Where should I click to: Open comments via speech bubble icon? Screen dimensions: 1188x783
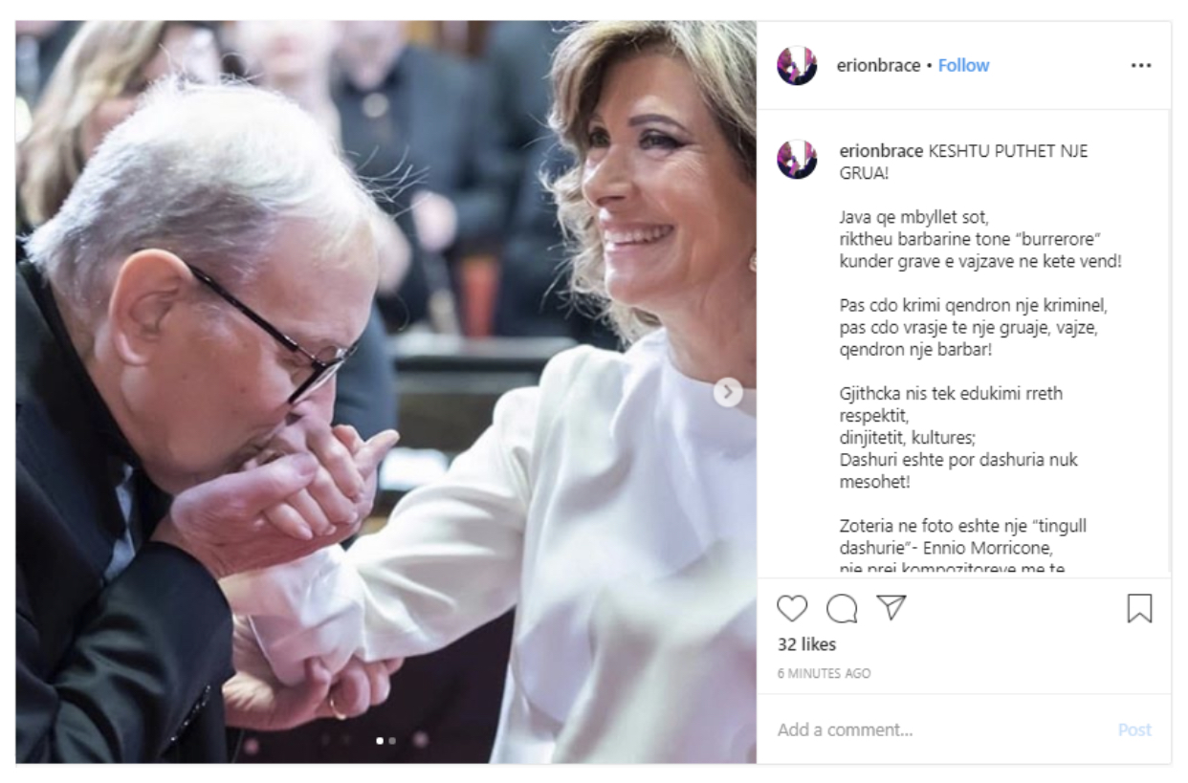click(842, 609)
